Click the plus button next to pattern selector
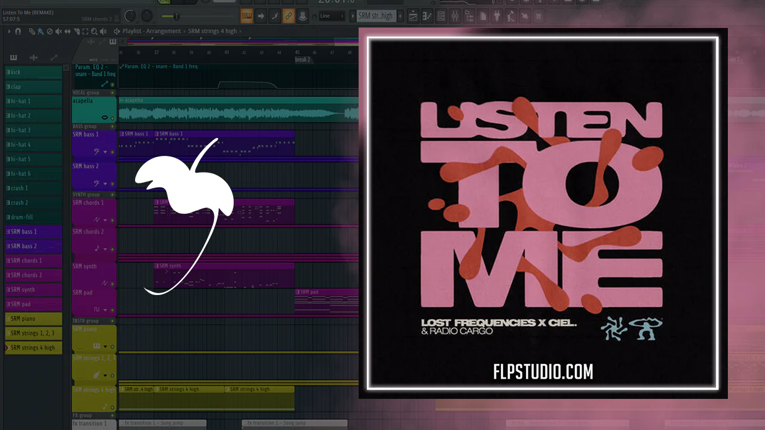Image resolution: width=765 pixels, height=430 pixels. coord(400,16)
